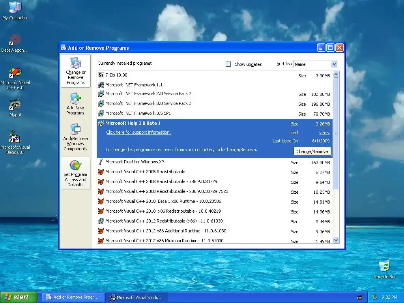The image size is (404, 303).
Task: Select the Microsoft Visual C++ 6.0 desktop icon
Action: pos(15,79)
